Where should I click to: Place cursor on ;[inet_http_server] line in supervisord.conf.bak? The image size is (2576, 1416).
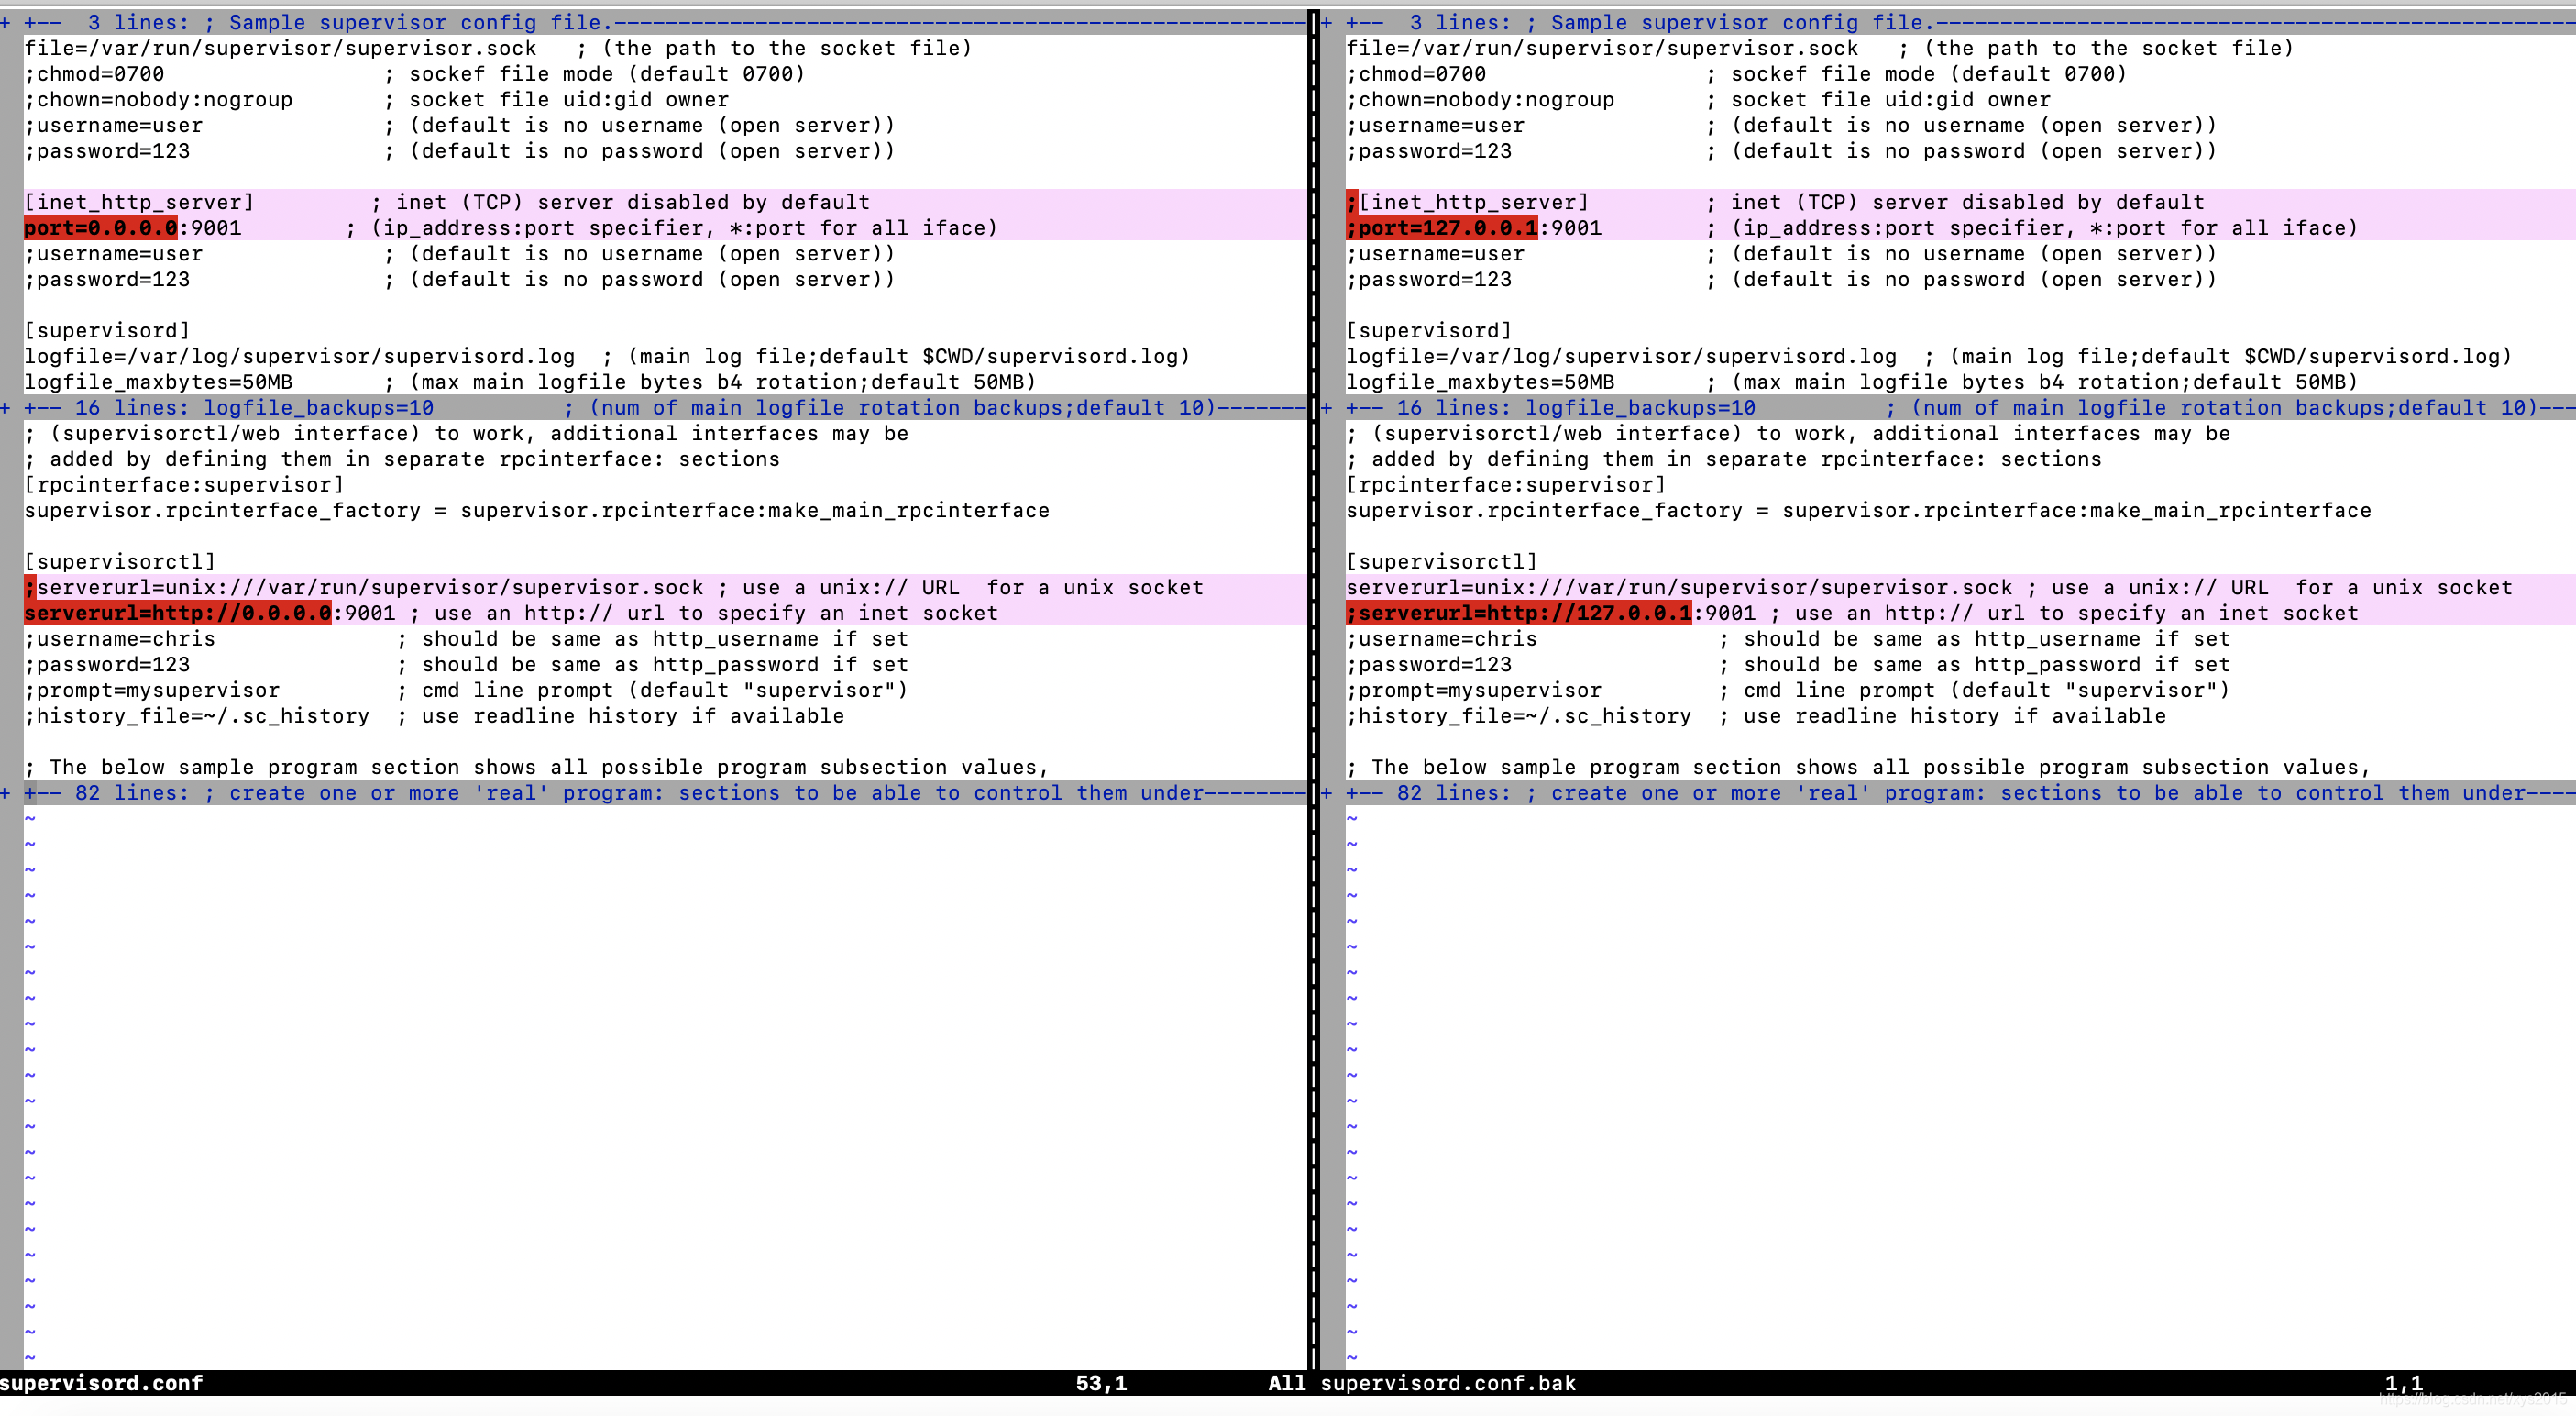pyautogui.click(x=1960, y=202)
